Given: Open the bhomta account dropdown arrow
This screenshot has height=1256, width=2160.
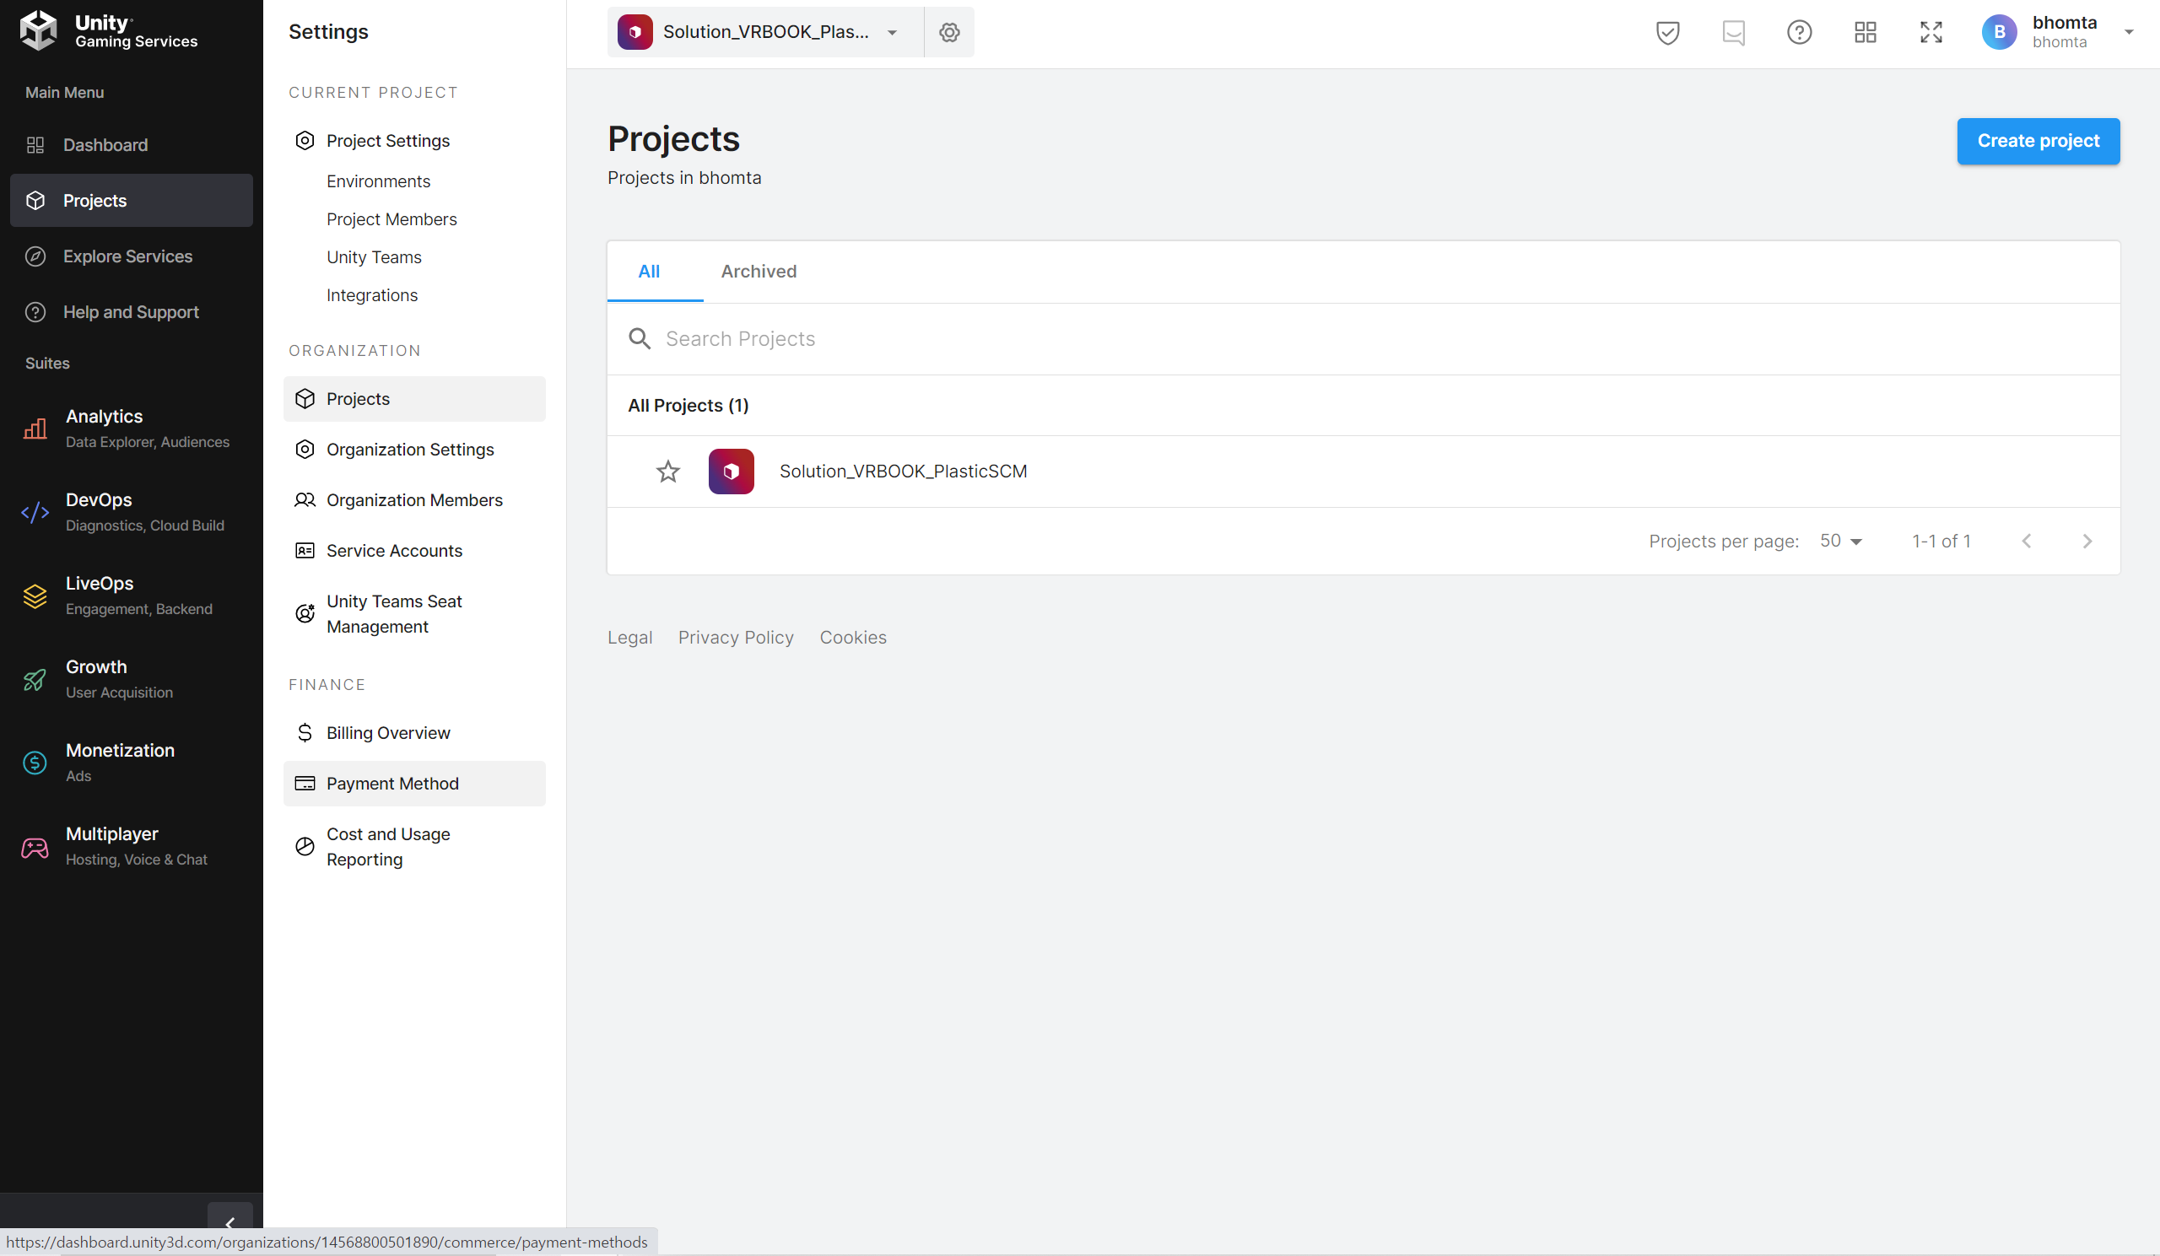Looking at the screenshot, I should [x=2128, y=33].
